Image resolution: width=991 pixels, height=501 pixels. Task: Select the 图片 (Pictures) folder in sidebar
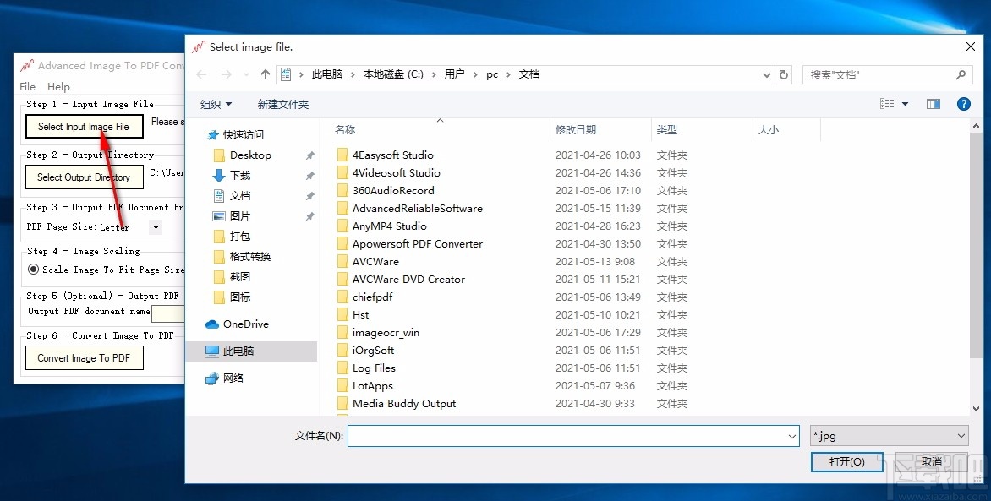(239, 216)
